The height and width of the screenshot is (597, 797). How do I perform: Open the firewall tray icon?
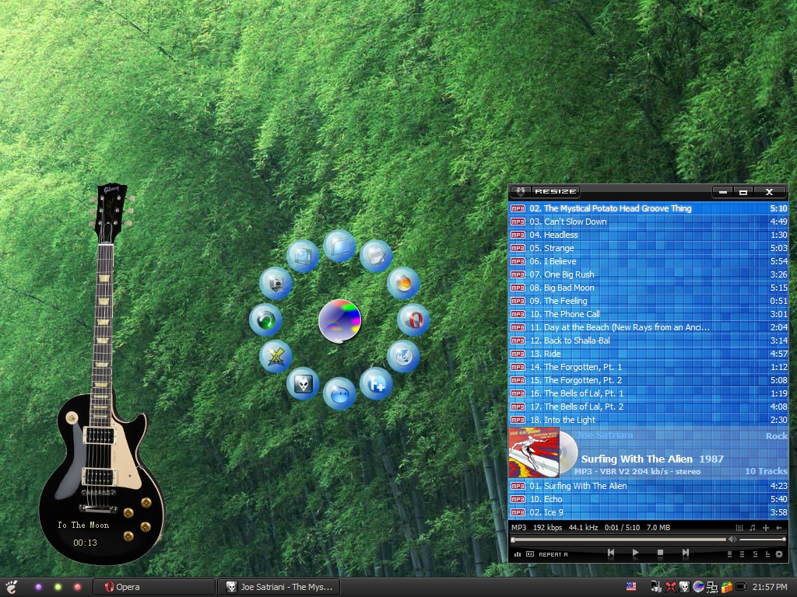pos(727,587)
